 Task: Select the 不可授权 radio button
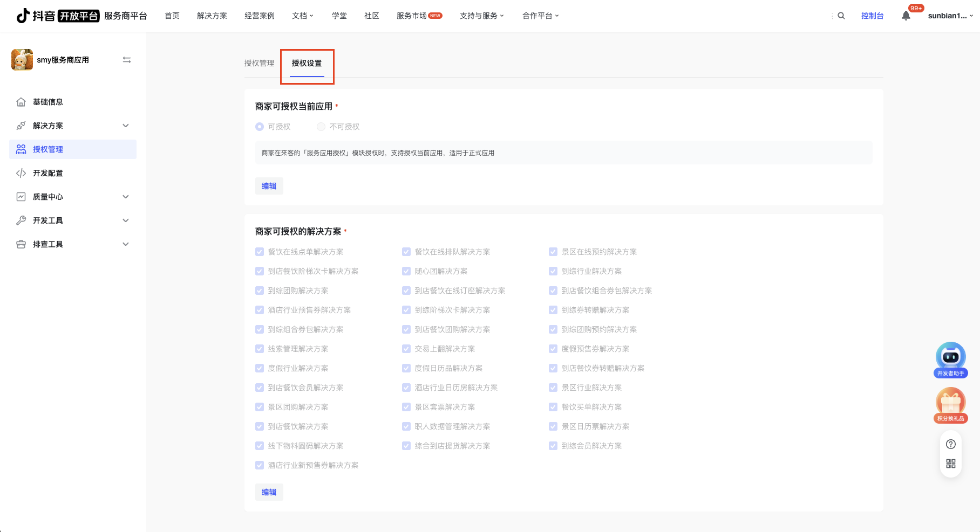(x=321, y=127)
